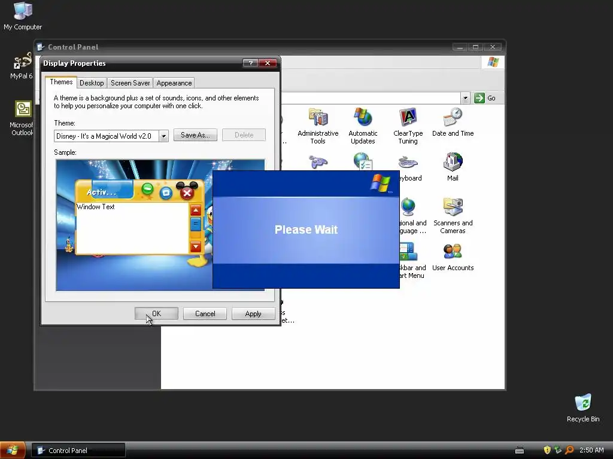Select the globe-with-checklist icon beside the gamepad

(362, 161)
